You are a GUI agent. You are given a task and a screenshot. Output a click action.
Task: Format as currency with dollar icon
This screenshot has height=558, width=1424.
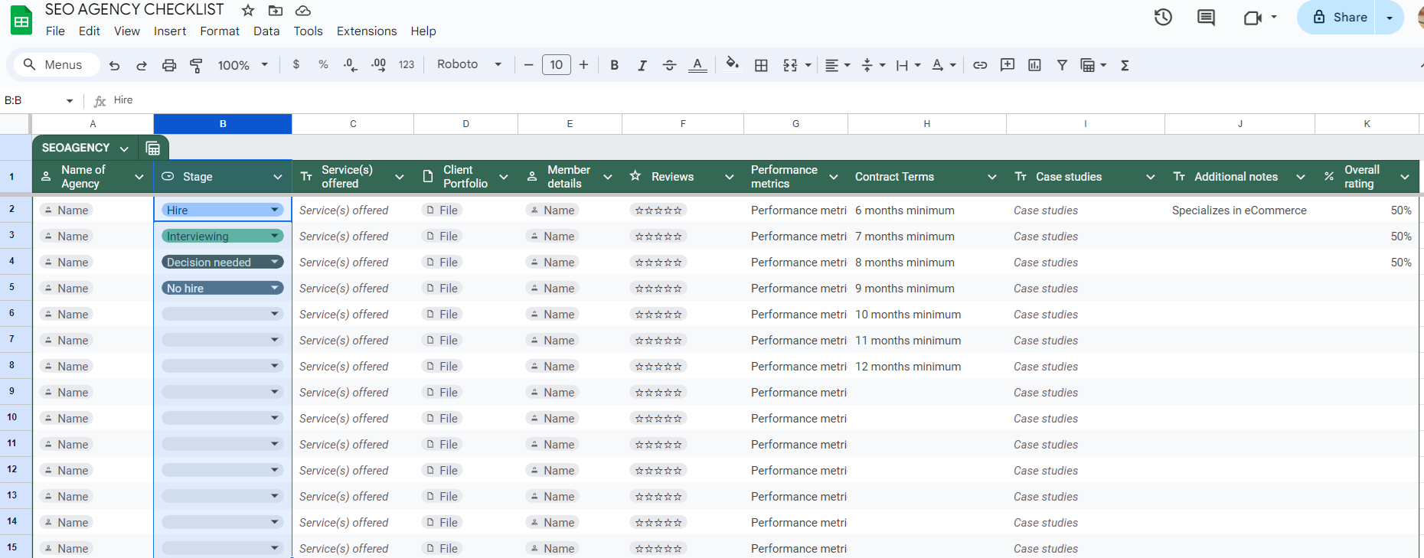coord(296,64)
